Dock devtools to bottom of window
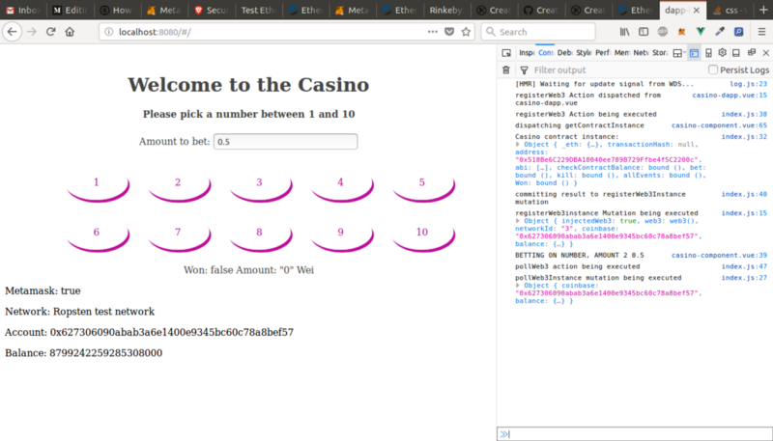This screenshot has width=773, height=441. pyautogui.click(x=736, y=53)
